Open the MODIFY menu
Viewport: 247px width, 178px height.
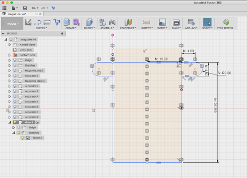click(89, 28)
